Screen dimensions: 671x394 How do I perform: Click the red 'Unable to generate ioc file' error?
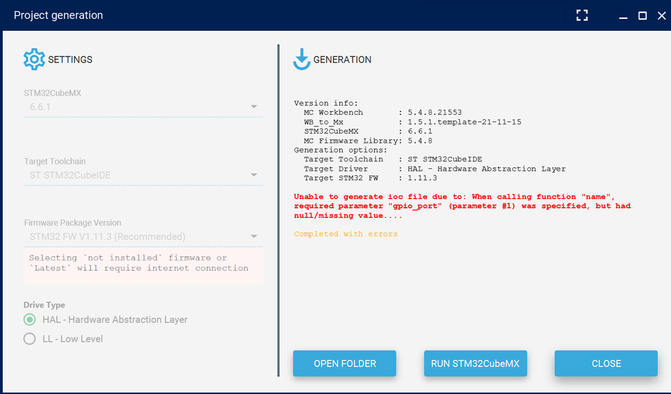pyautogui.click(x=462, y=206)
